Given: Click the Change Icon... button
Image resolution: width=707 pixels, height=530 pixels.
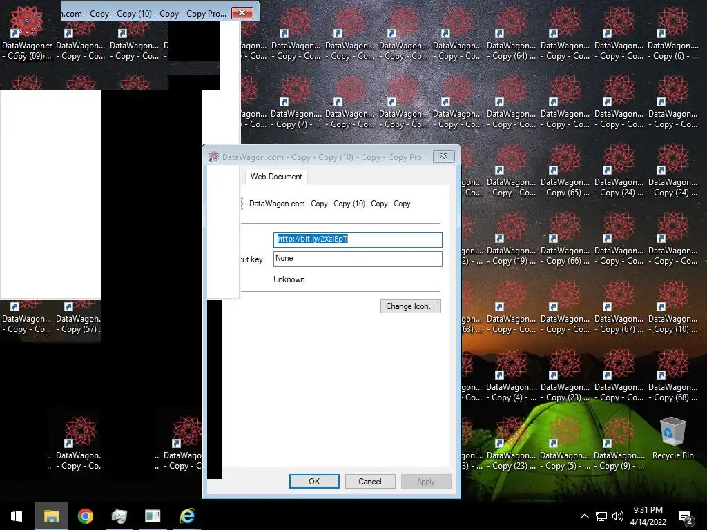Looking at the screenshot, I should (x=410, y=306).
